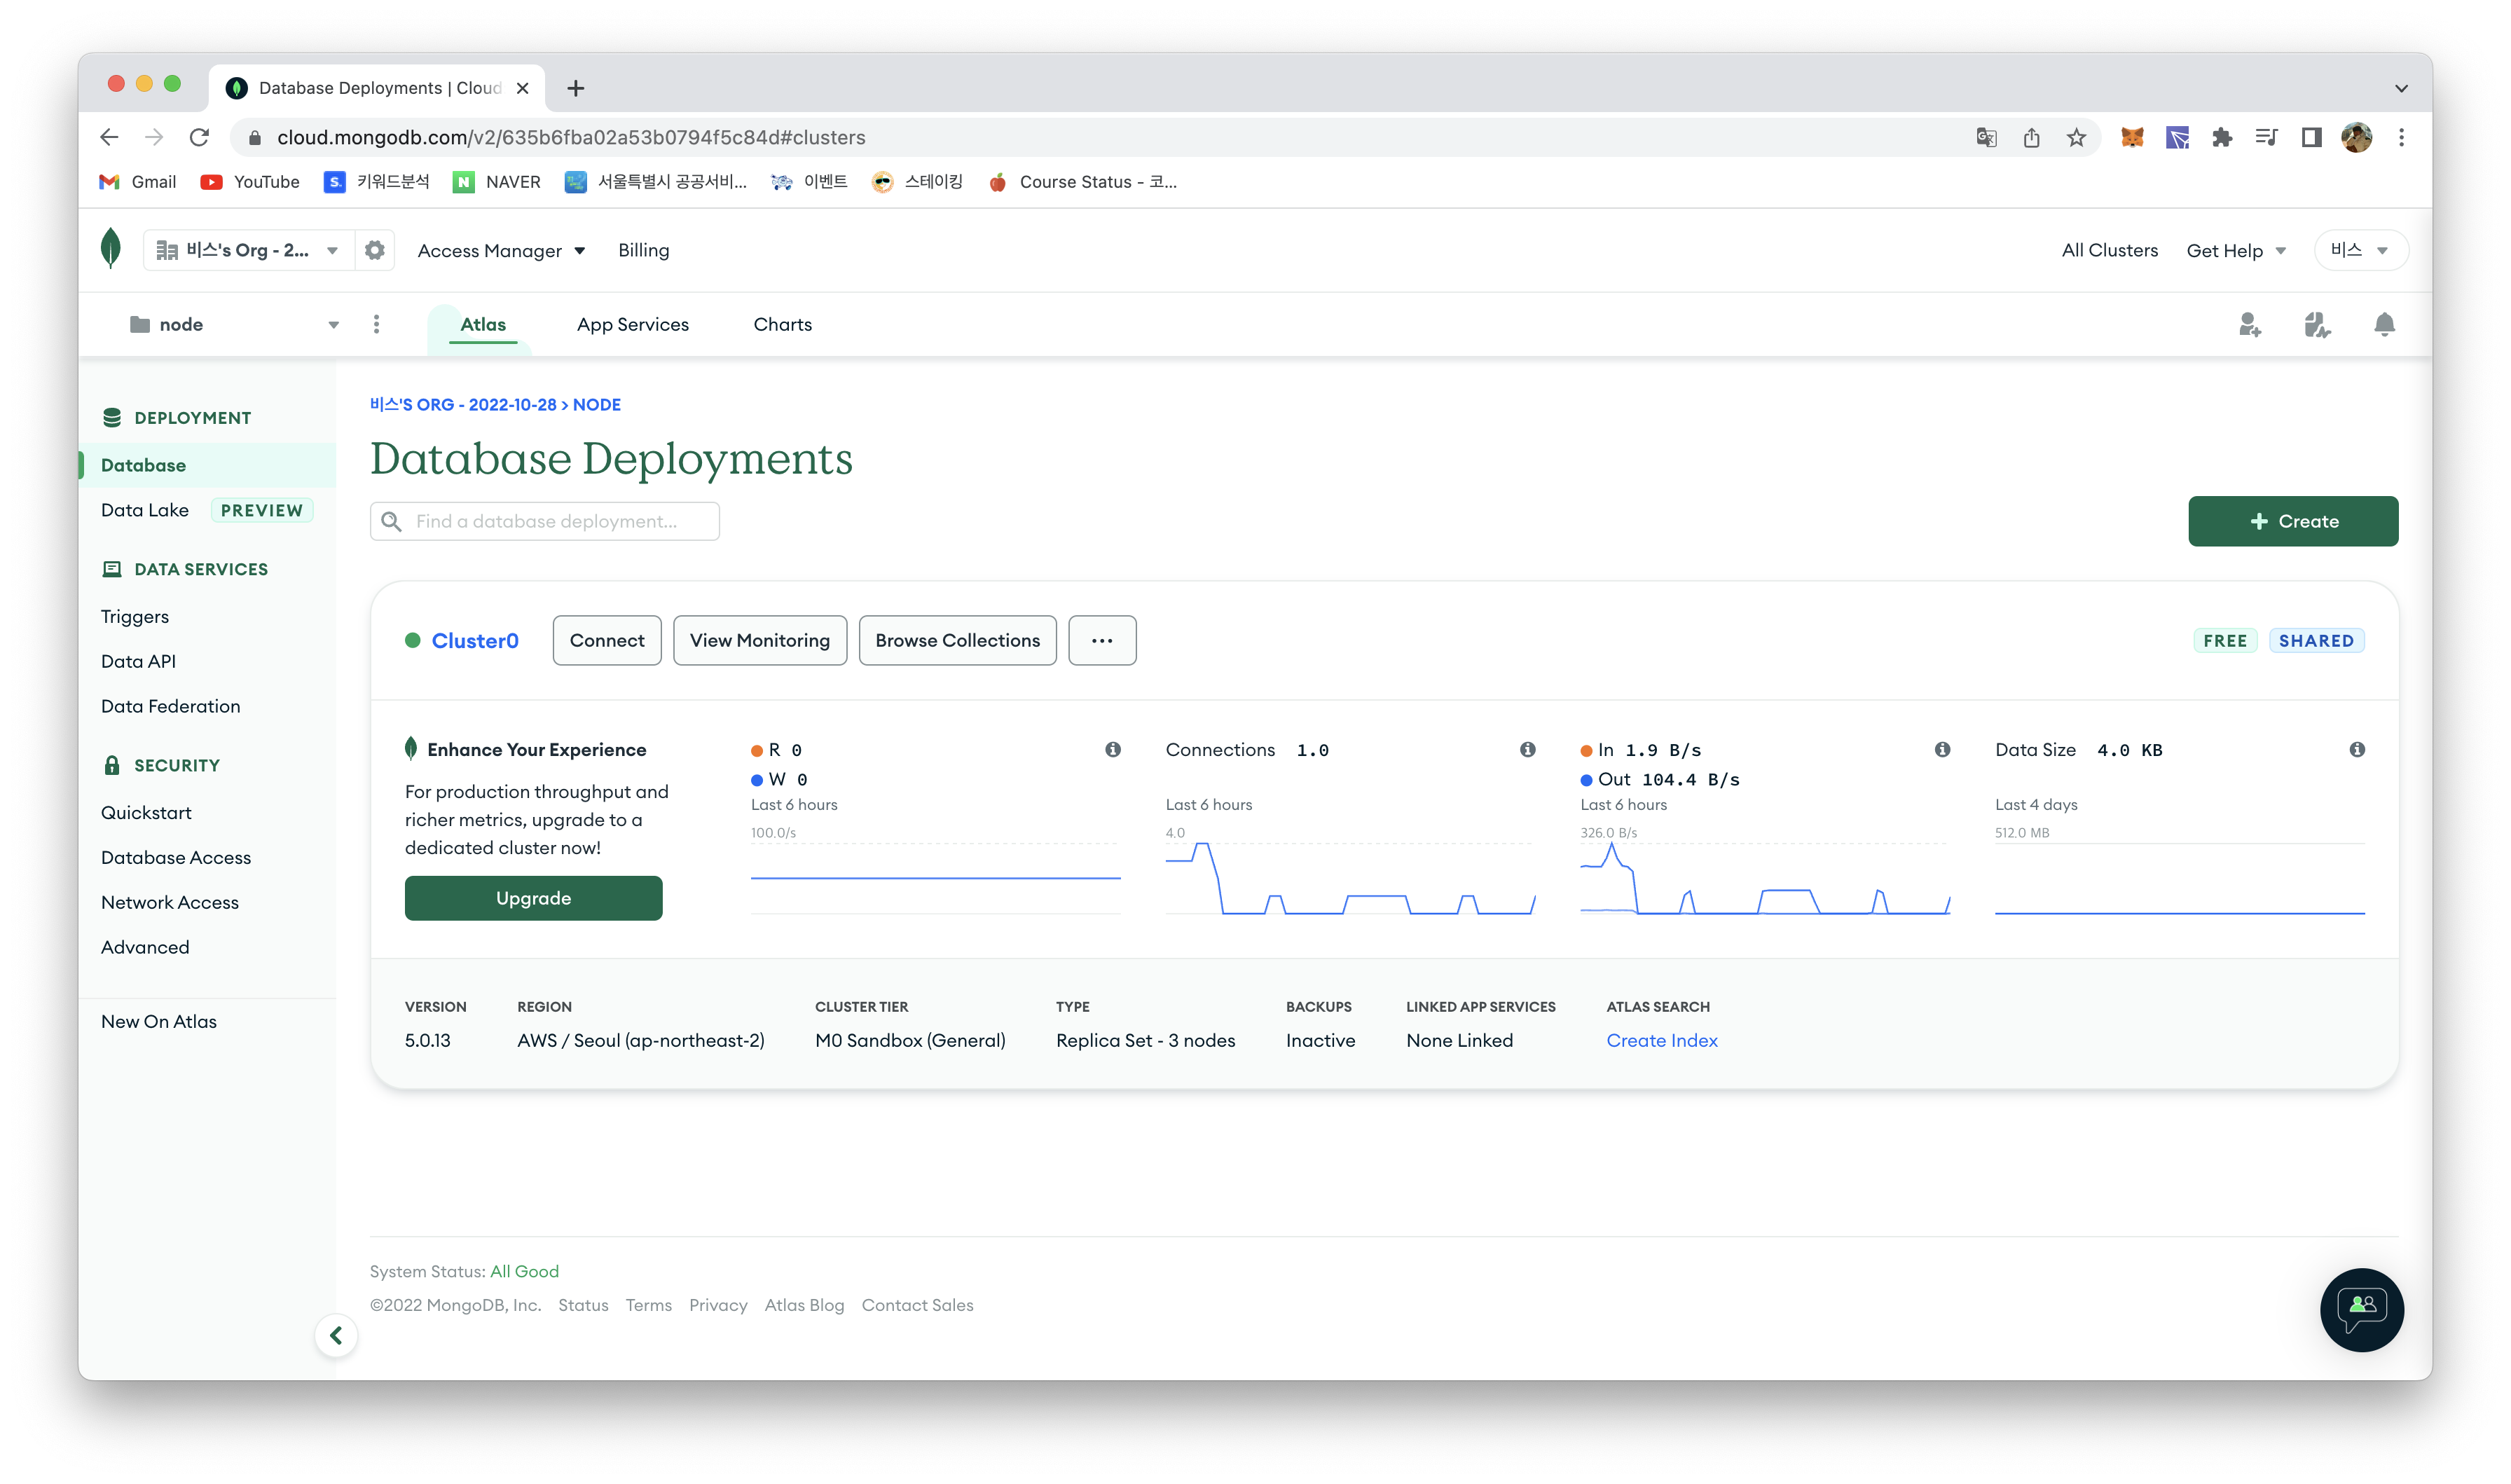Click the browser address bar URL

click(571, 137)
